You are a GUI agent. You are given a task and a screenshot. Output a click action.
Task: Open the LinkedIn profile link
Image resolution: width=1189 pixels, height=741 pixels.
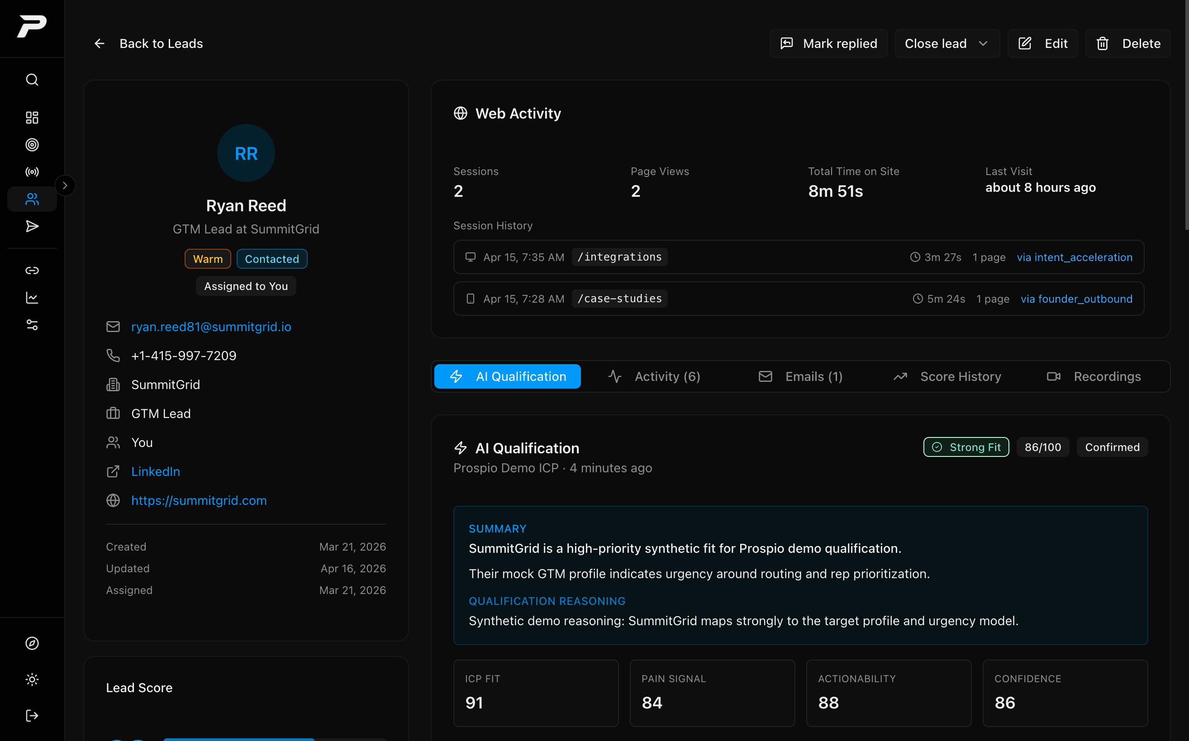click(x=156, y=471)
